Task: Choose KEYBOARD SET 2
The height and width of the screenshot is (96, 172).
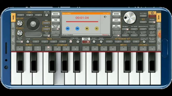Action: 118,42
